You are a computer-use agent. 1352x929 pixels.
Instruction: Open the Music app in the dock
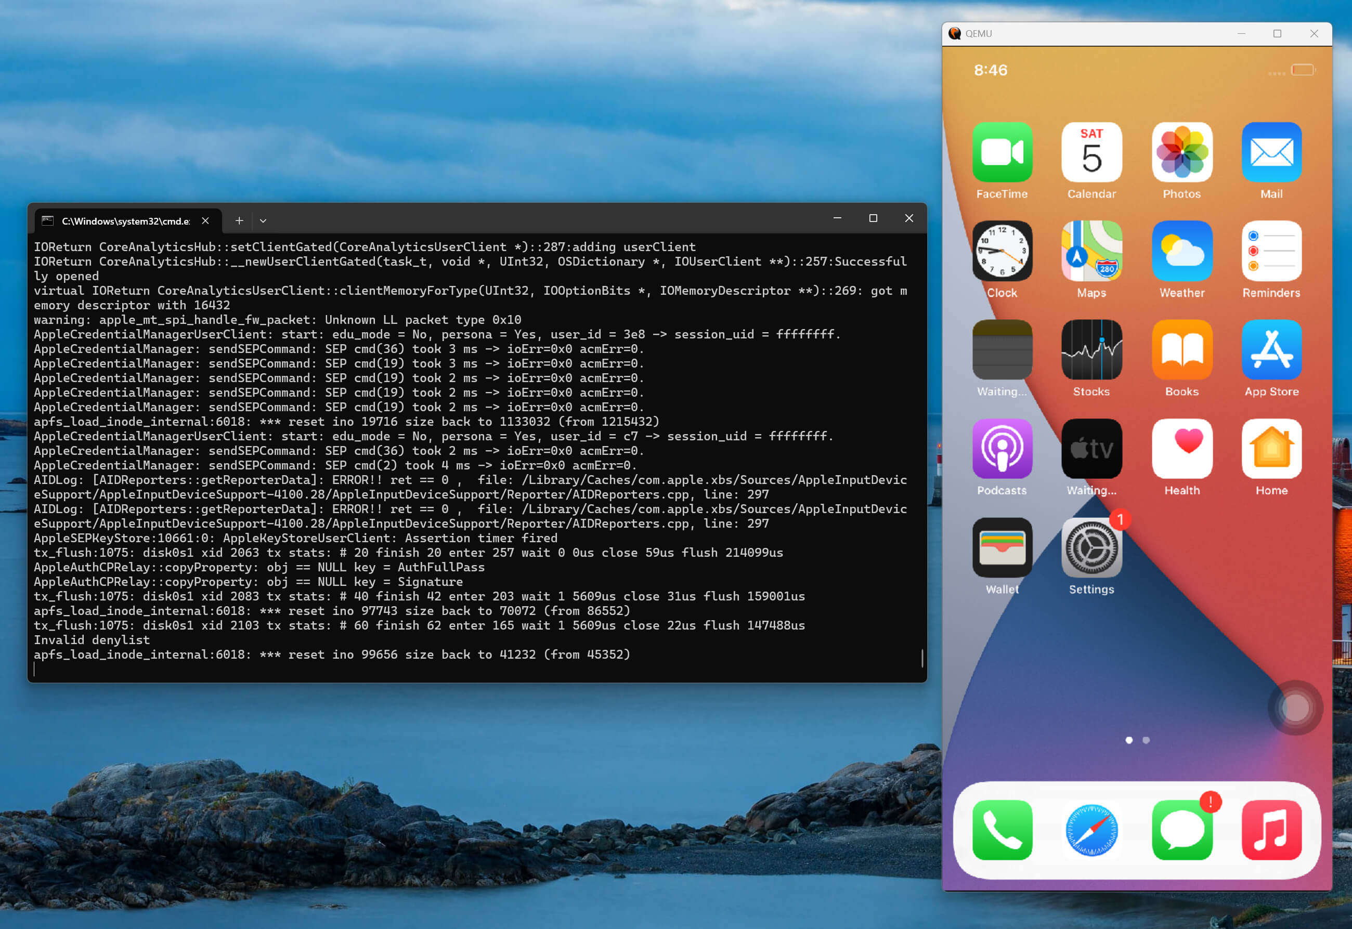[x=1271, y=830]
